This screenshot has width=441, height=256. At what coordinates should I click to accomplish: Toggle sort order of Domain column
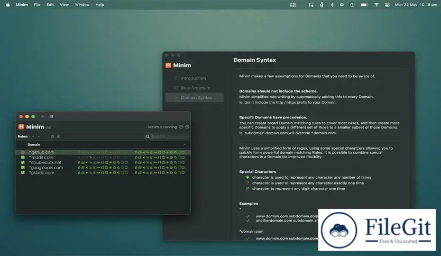click(x=185, y=144)
